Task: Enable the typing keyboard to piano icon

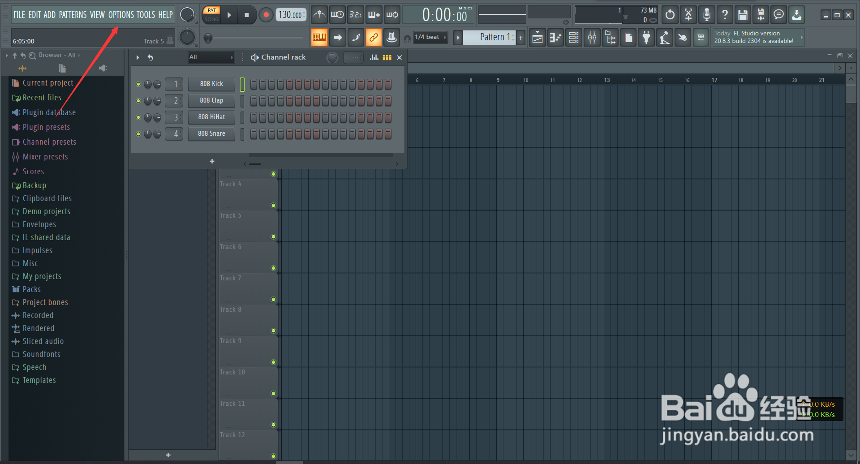Action: pos(319,37)
